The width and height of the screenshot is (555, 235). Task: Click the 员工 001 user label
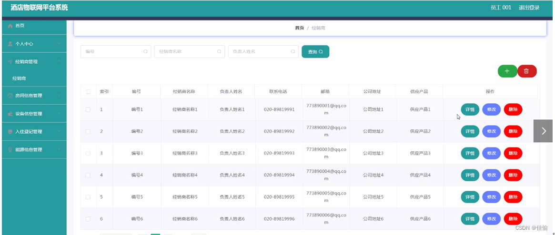501,8
